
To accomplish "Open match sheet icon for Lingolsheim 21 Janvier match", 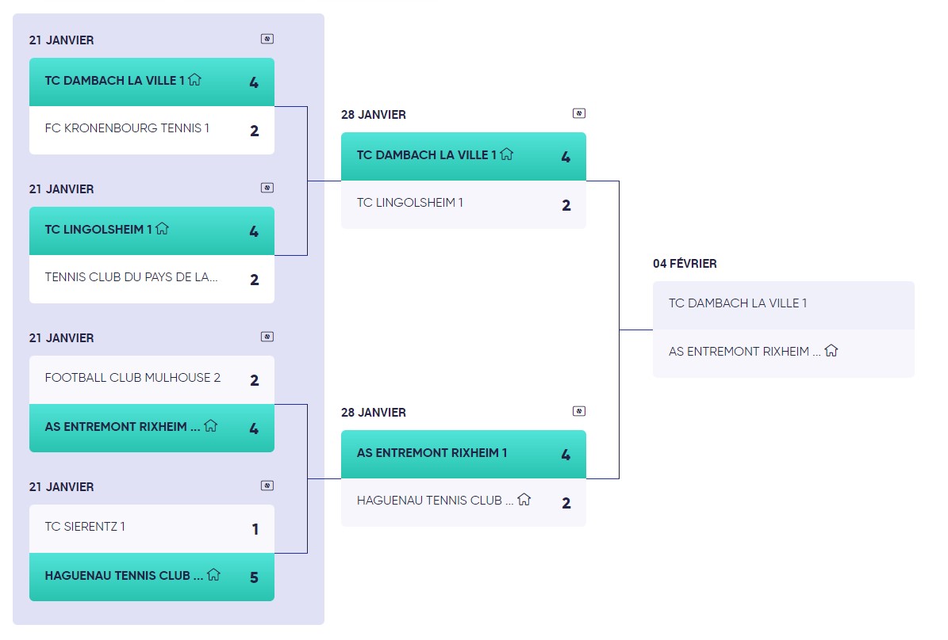I will 267,188.
